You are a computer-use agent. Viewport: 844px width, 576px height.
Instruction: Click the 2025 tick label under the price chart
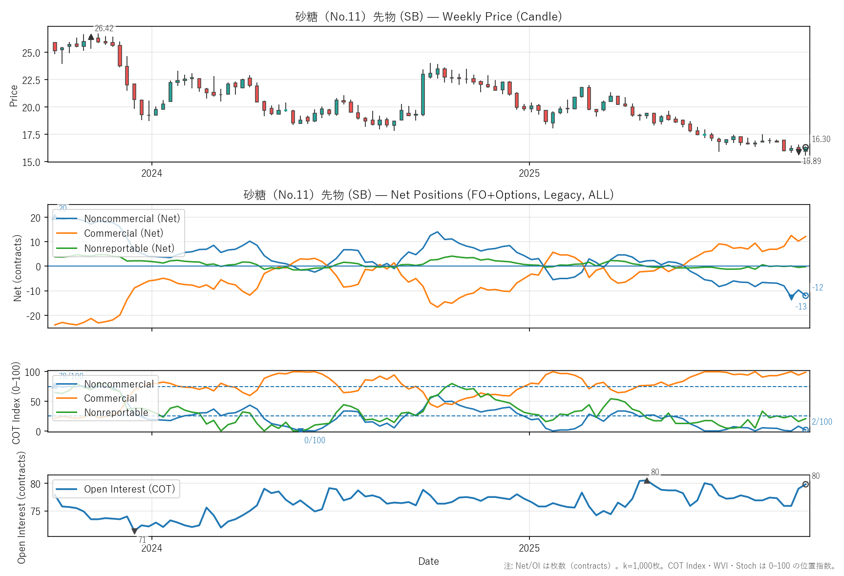click(529, 173)
